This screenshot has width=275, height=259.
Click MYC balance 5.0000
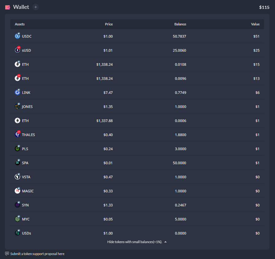click(180, 219)
